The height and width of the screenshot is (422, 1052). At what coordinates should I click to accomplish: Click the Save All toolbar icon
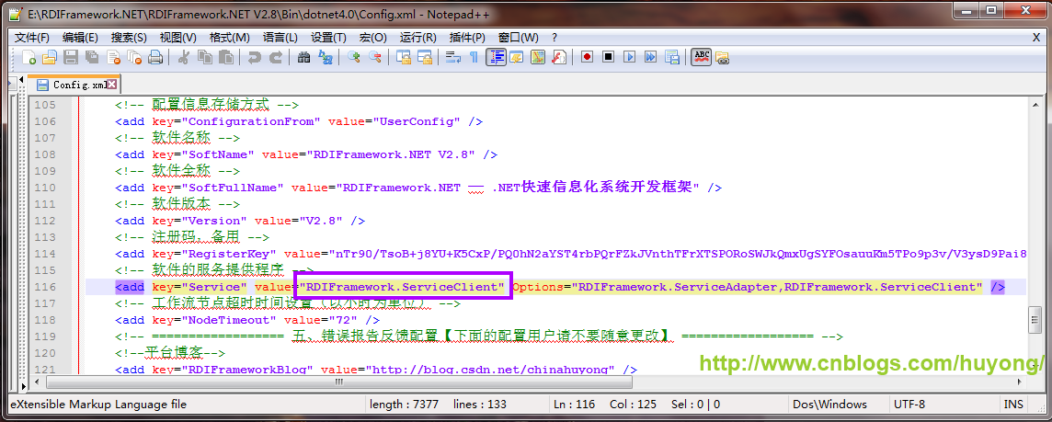[x=91, y=58]
